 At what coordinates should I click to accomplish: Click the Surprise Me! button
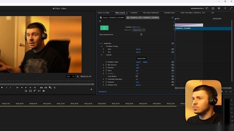pos(141,58)
